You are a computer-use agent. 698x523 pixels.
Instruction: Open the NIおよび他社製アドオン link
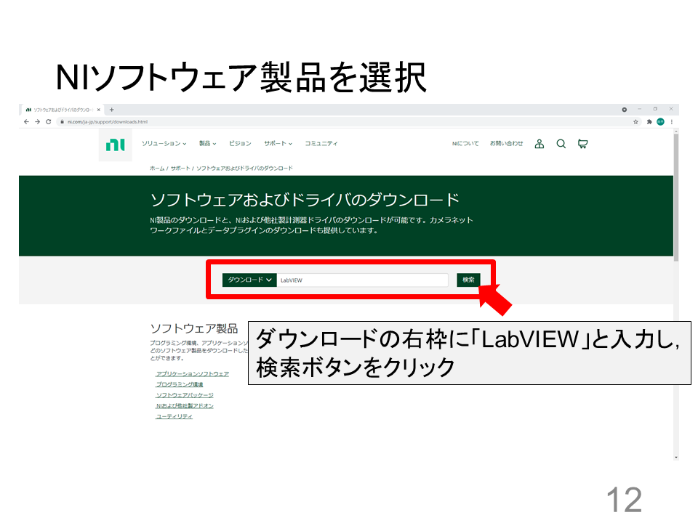tap(185, 406)
